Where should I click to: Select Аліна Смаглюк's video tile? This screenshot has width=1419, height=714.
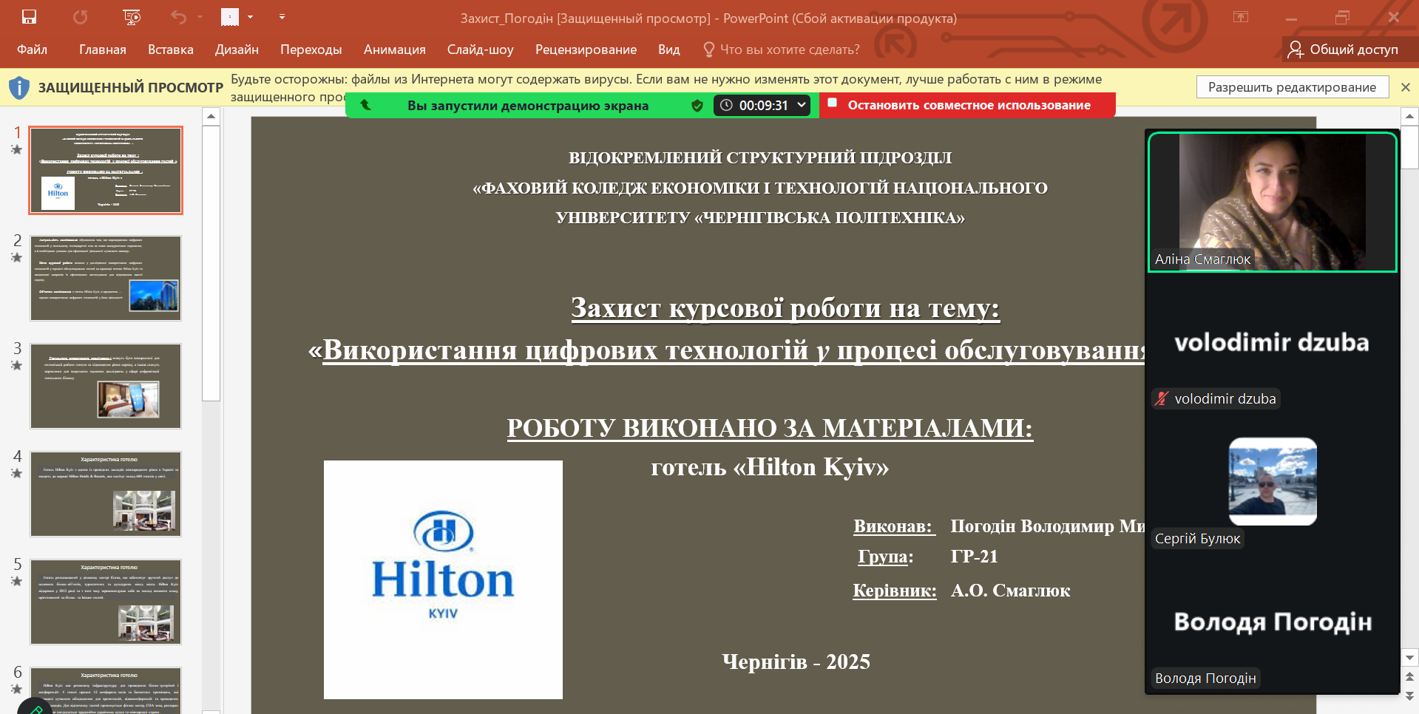coord(1272,202)
